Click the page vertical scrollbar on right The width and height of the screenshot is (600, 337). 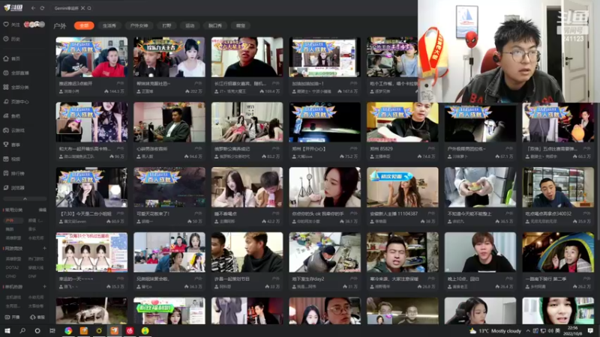[x=598, y=172]
